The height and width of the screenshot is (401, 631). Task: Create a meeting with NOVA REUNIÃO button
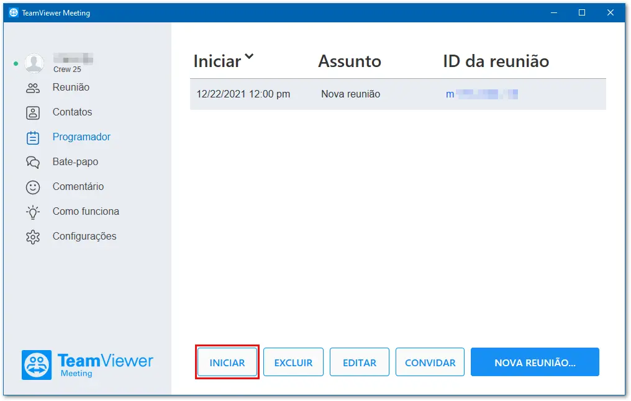535,363
